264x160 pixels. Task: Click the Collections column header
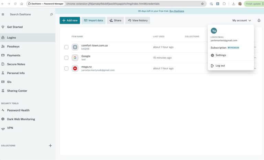192,36
